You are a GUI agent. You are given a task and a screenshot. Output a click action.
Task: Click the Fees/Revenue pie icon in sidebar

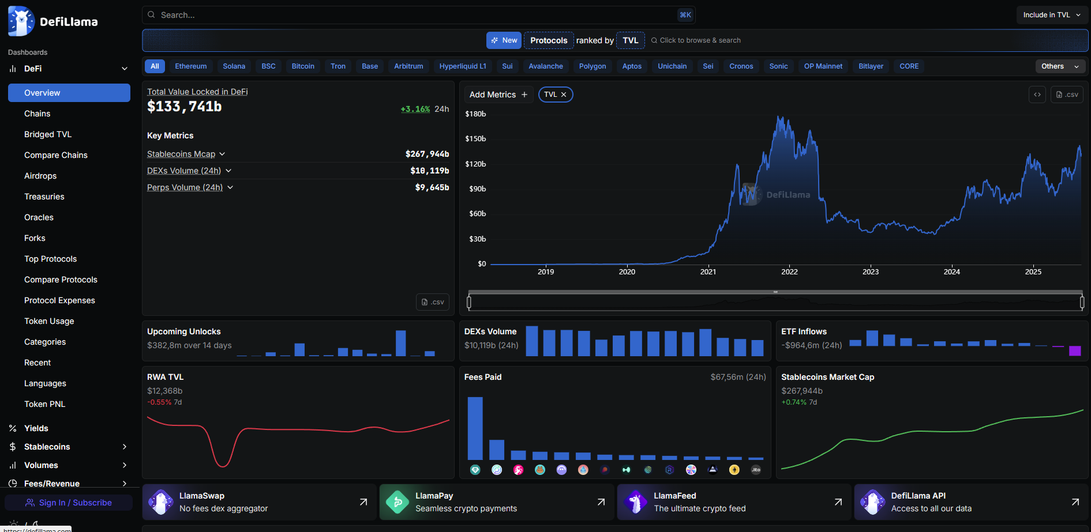coord(13,484)
